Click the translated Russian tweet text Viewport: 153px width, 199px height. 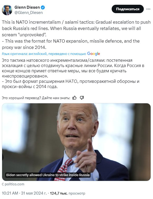[x=73, y=73]
